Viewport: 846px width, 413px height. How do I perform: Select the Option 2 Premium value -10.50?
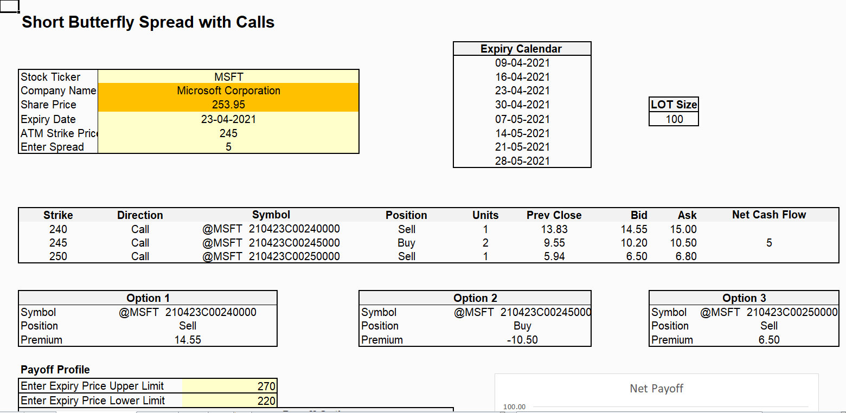[x=522, y=340]
